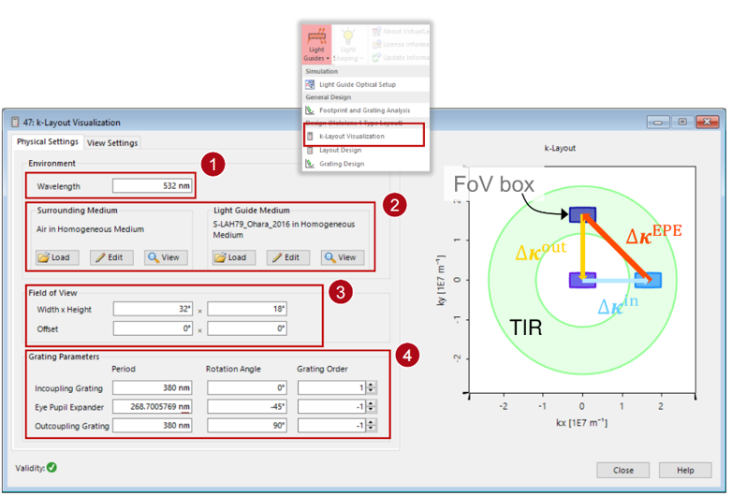This screenshot has height=496, width=732.
Task: Click the Layout Design menu icon
Action: click(x=310, y=151)
